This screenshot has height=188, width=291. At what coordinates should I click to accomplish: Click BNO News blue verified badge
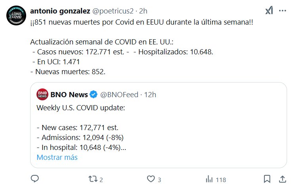click(94, 94)
